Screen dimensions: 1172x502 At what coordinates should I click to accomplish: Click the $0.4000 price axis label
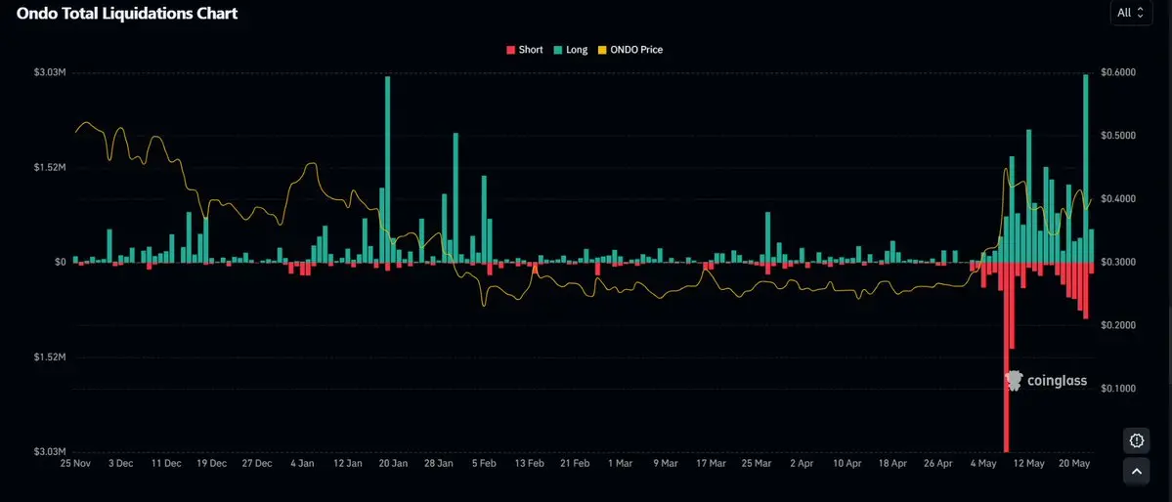(x=1118, y=198)
